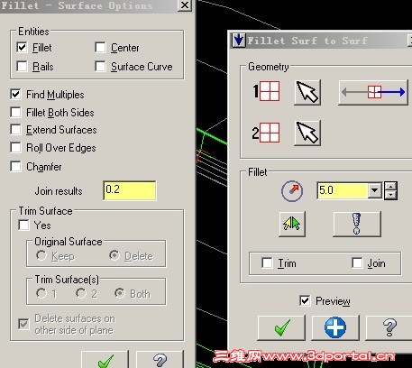The image size is (412, 368).
Task: Enable the Center entities checkbox
Action: (x=100, y=47)
